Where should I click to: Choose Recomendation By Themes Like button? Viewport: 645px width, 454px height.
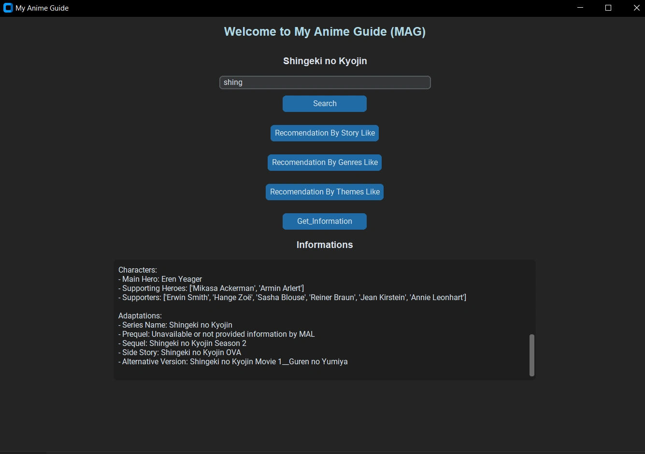tap(325, 192)
